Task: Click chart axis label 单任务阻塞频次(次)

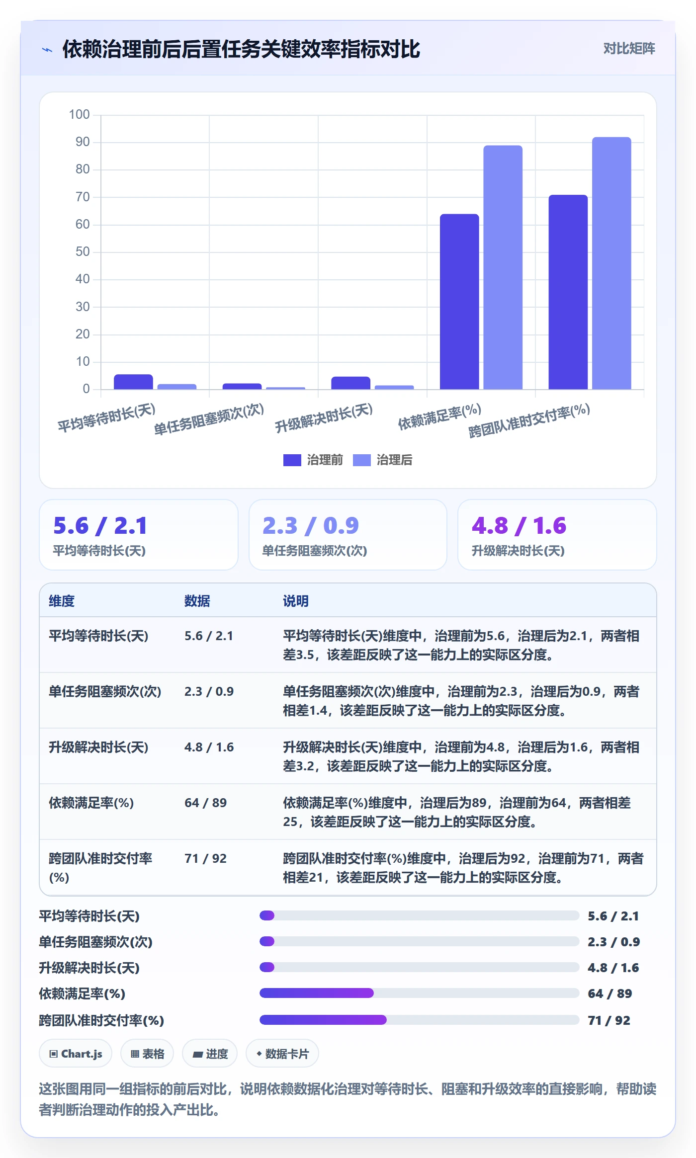Action: 209,419
